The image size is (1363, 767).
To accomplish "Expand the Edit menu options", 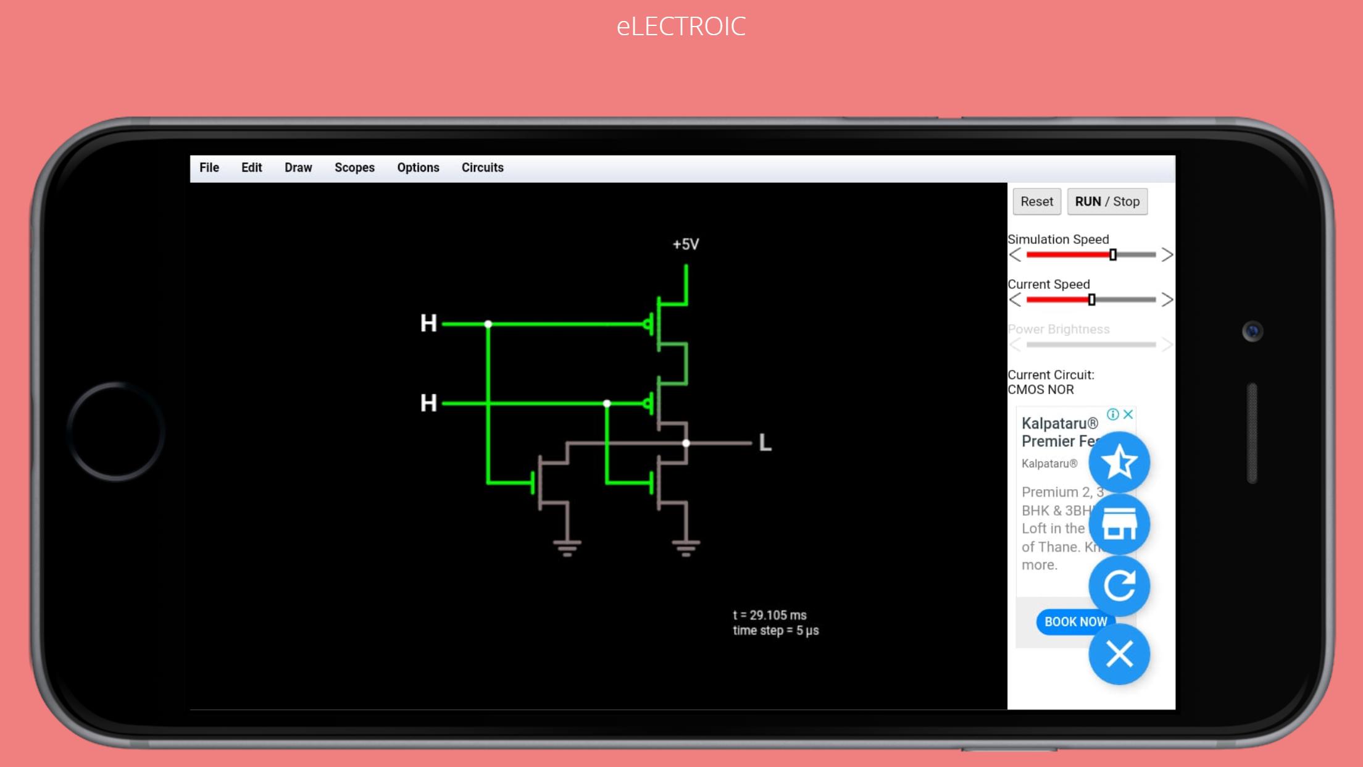I will [251, 167].
